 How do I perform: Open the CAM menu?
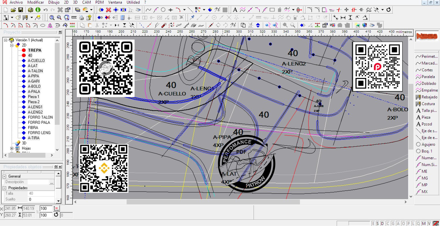pos(86,2)
